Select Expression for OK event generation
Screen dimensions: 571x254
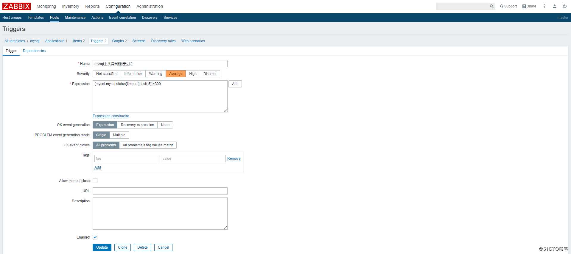point(105,125)
